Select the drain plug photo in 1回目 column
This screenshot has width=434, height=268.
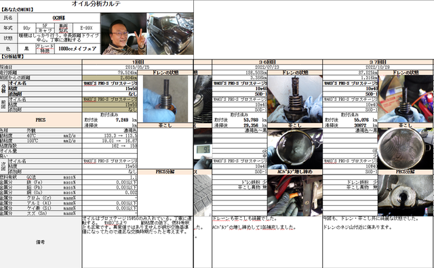pyautogui.click(x=165, y=99)
